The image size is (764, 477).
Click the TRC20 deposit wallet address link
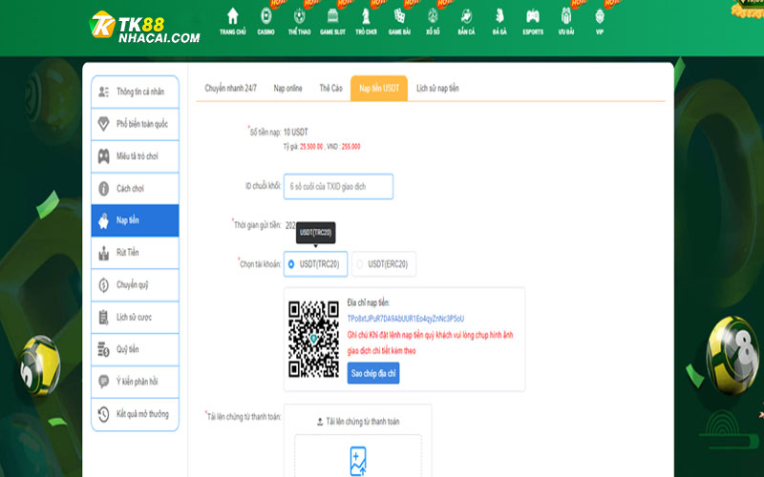[405, 319]
